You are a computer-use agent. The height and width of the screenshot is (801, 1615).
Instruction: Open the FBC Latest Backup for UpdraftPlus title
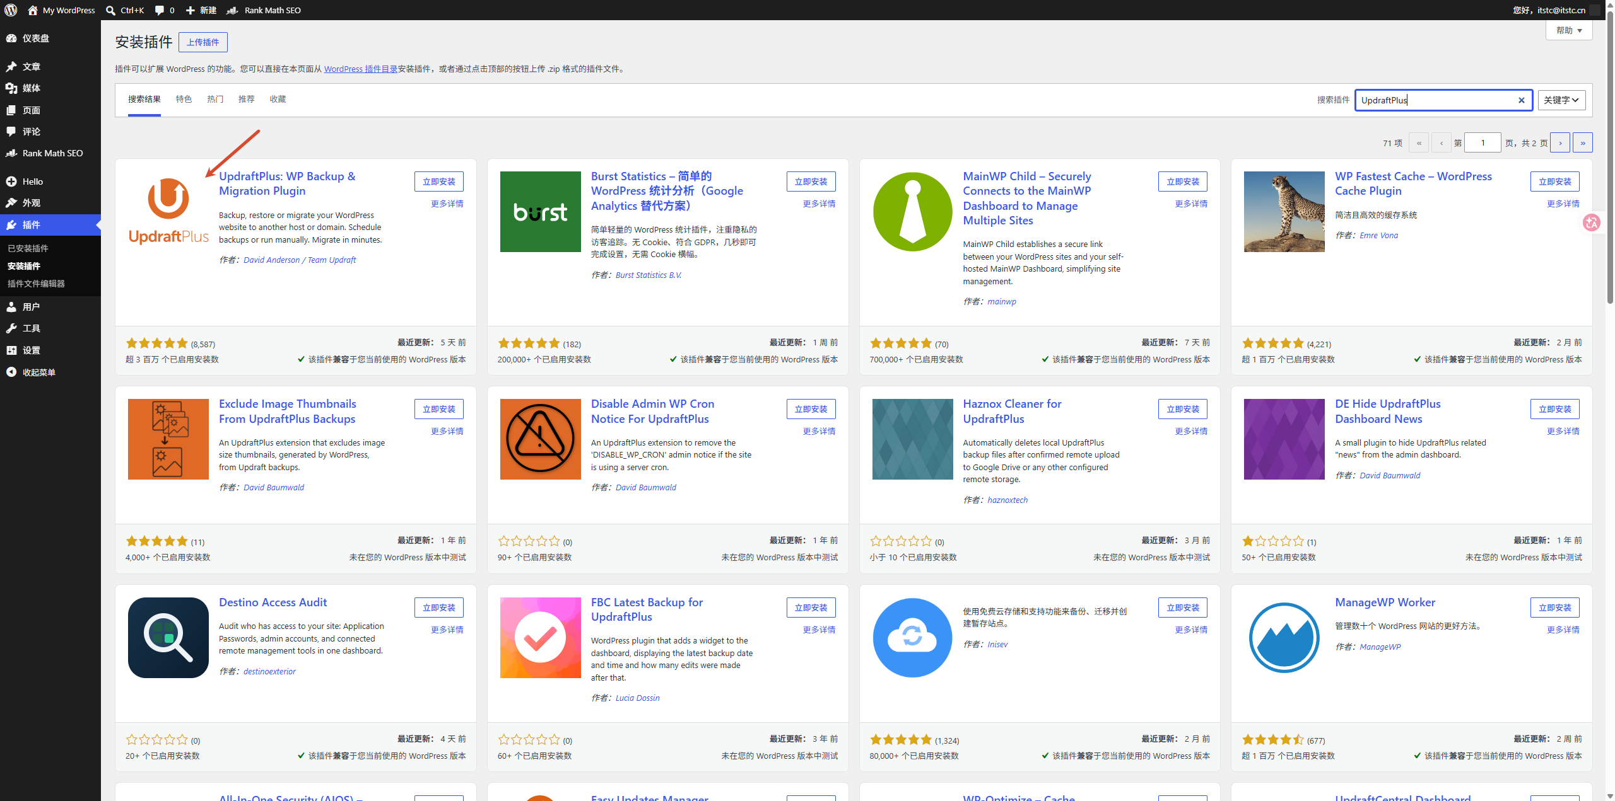point(647,609)
